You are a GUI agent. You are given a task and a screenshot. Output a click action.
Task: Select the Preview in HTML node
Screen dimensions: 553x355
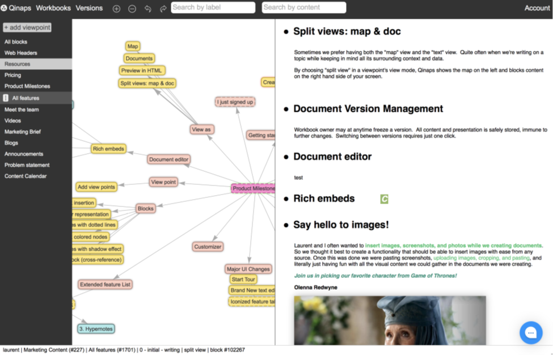[142, 70]
